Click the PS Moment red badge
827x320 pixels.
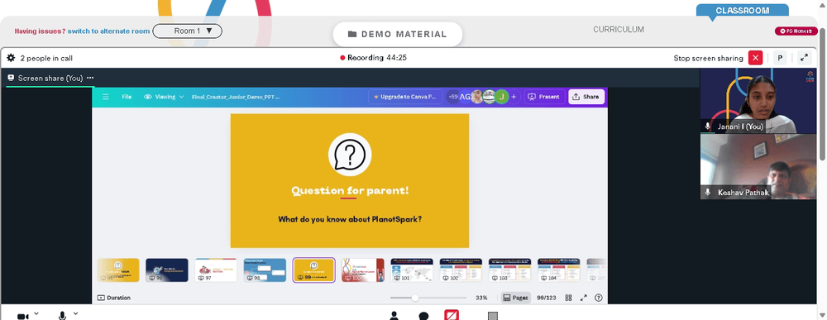coord(796,31)
